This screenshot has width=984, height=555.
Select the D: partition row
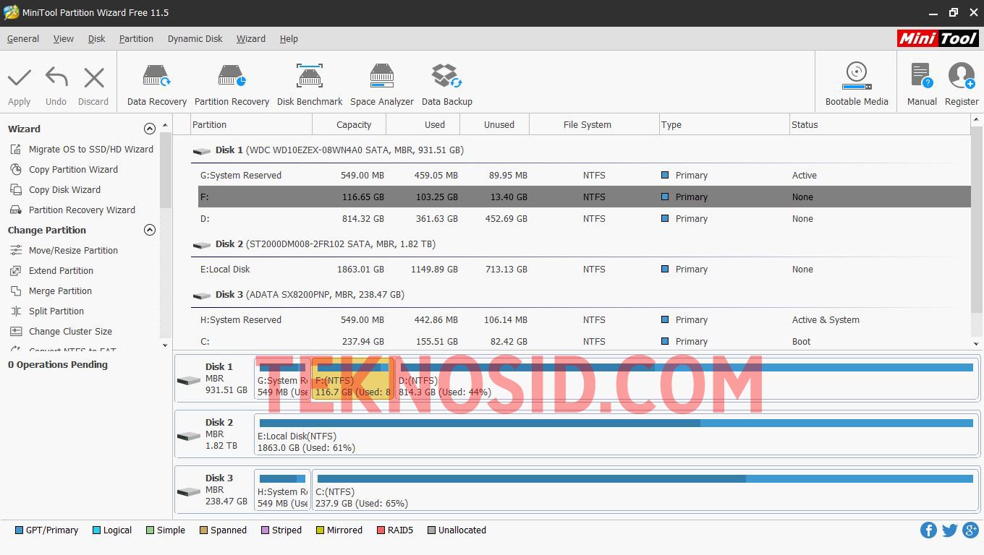(585, 219)
